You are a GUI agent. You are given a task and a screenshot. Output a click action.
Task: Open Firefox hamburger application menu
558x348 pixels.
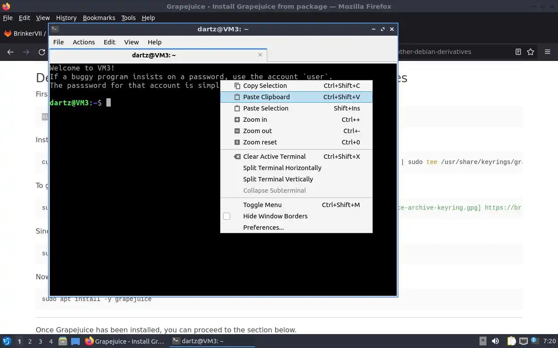point(548,52)
